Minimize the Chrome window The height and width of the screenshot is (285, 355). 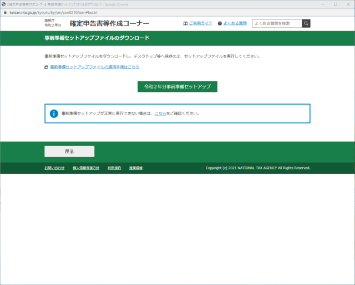[x=323, y=4]
